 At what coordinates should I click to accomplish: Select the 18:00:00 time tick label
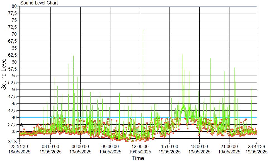[199, 146]
